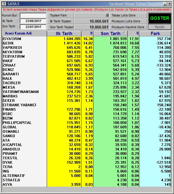
Task: Select the ISYATIRIM row
Action: [x=87, y=39]
